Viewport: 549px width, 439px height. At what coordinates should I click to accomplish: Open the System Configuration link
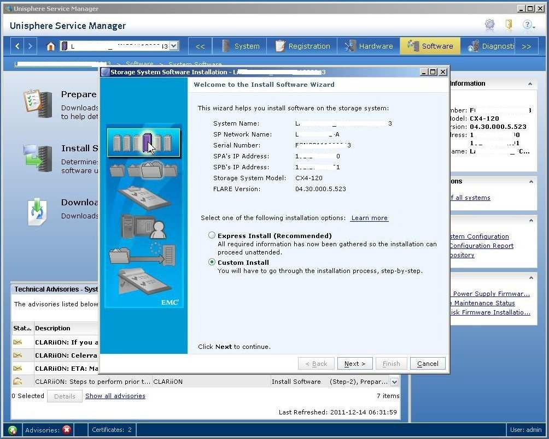coord(480,236)
